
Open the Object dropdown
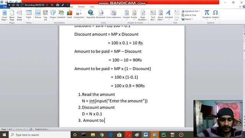[x=187, y=19]
